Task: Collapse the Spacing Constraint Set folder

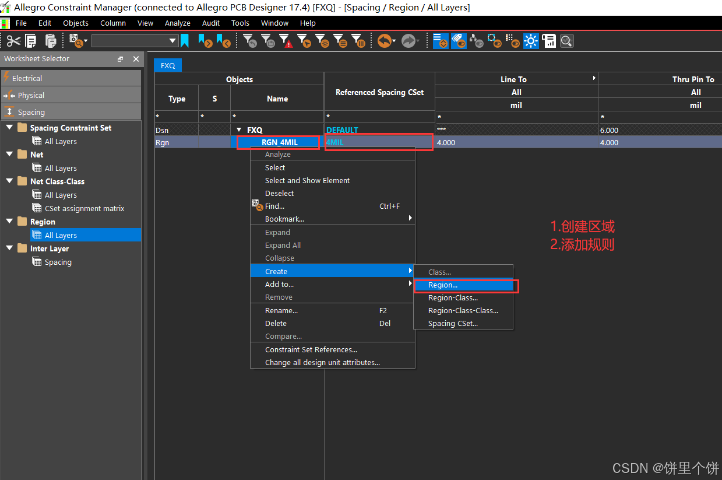Action: click(9, 128)
